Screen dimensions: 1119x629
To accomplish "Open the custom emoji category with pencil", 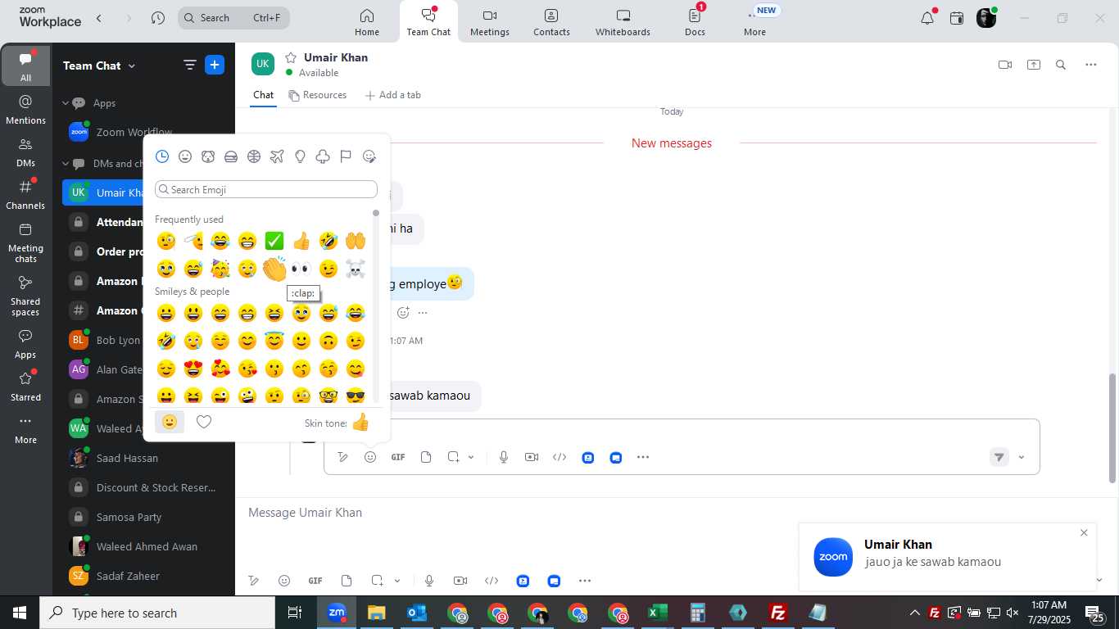I will coord(369,156).
